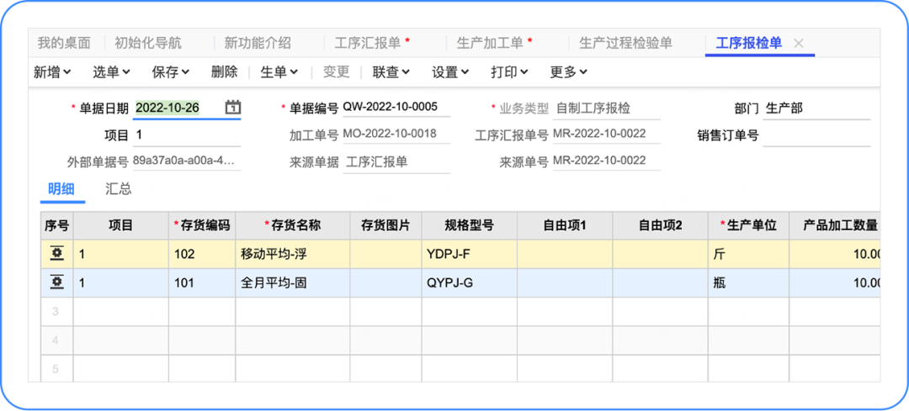Open the 生单 dropdown menu

[279, 72]
